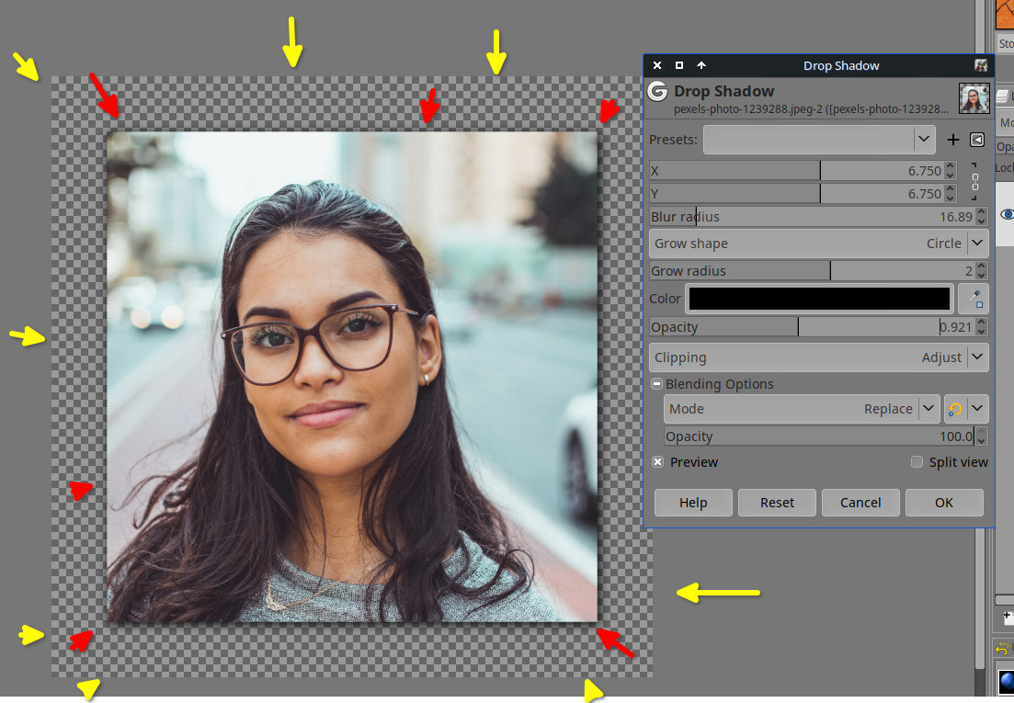Collapse the Blending Options section
The height and width of the screenshot is (703, 1014).
(656, 384)
